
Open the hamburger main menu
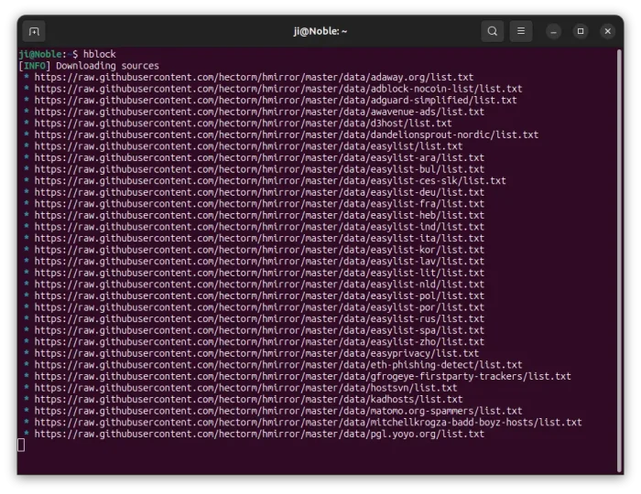pos(521,31)
